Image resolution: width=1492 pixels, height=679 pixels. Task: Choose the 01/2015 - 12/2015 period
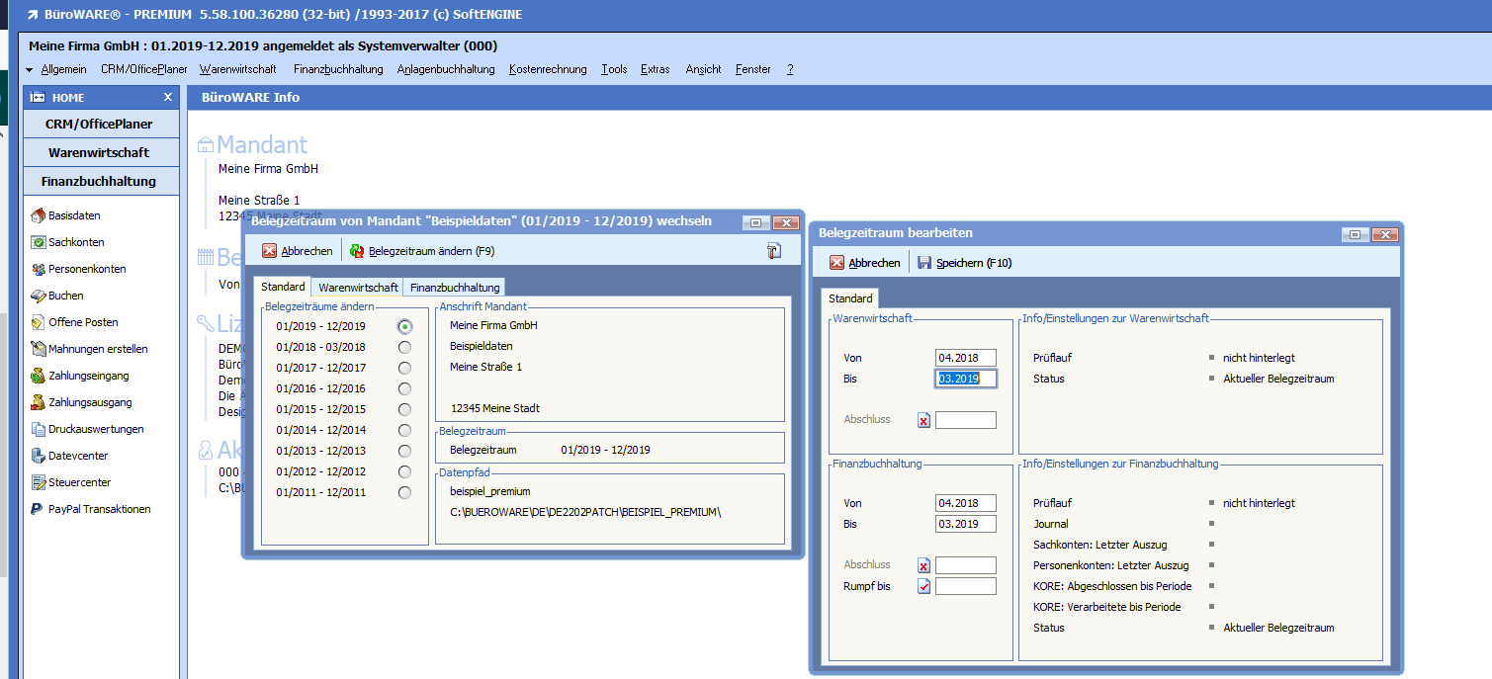pos(404,409)
